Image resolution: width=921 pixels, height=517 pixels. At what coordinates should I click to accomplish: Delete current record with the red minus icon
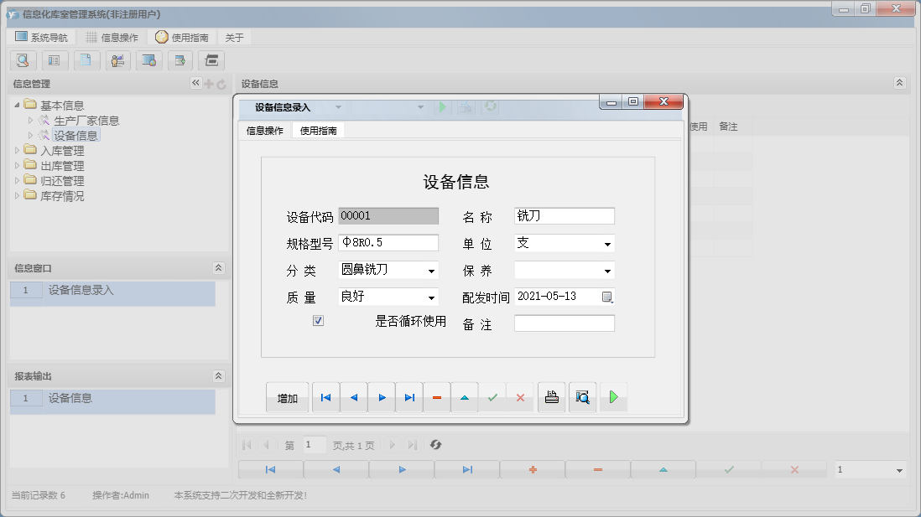(437, 397)
